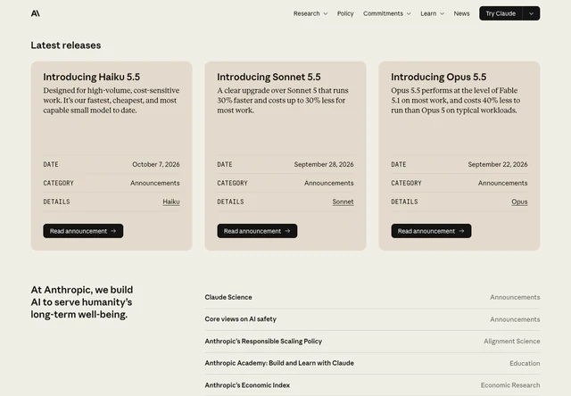Open the Policy menu item
Viewport: 571px width, 396px height.
[x=345, y=13]
